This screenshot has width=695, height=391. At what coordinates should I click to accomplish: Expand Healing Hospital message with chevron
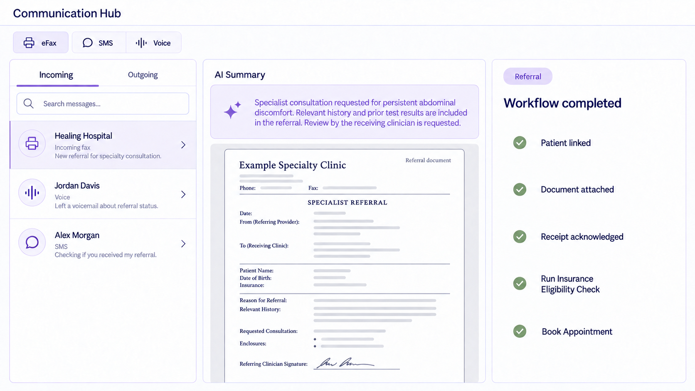point(183,145)
